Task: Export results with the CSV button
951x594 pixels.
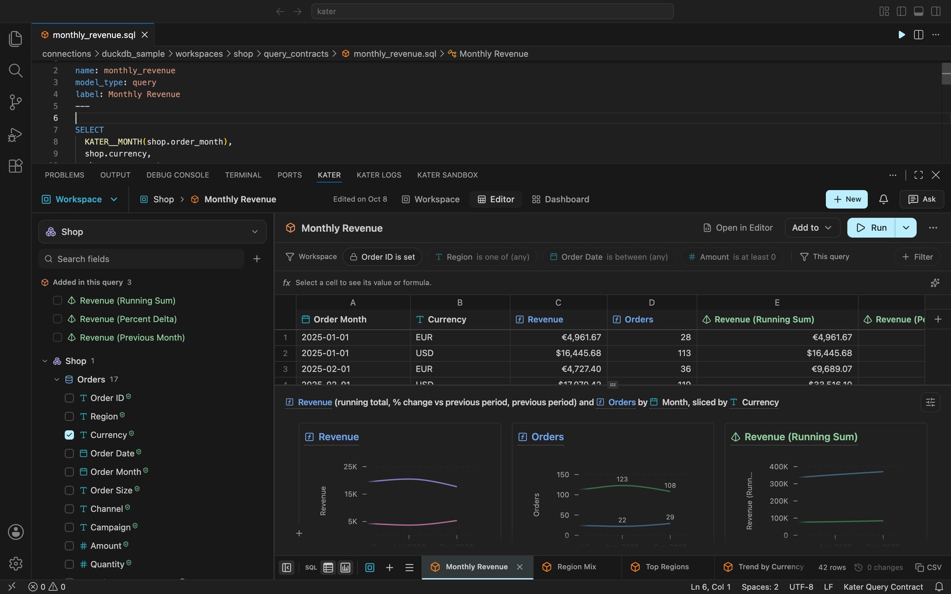Action: pyautogui.click(x=928, y=567)
